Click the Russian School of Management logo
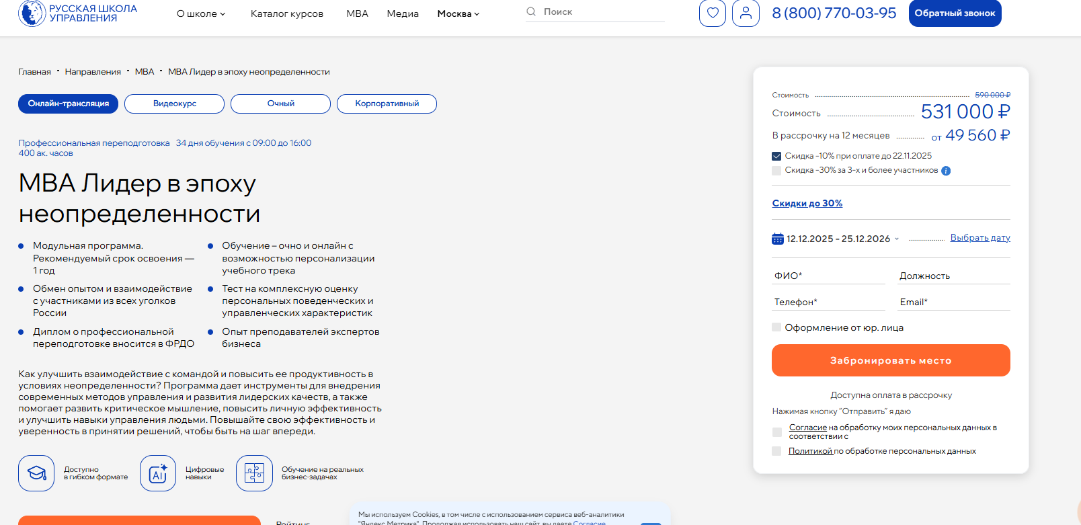The width and height of the screenshot is (1081, 525). [x=78, y=13]
